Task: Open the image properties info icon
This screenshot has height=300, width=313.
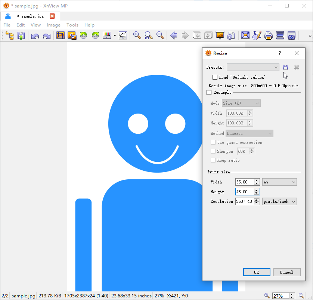Action: [231, 35]
